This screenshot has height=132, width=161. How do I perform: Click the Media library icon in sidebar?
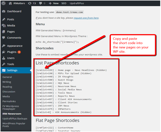coord(4,26)
